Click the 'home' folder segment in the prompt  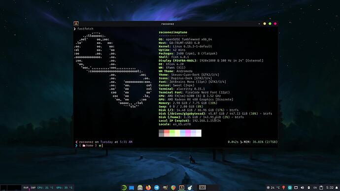88,146
